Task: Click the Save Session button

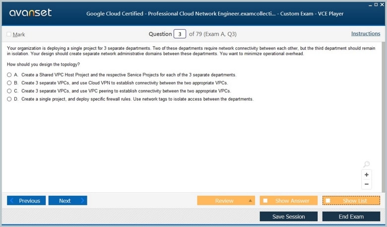Action: coord(289,217)
